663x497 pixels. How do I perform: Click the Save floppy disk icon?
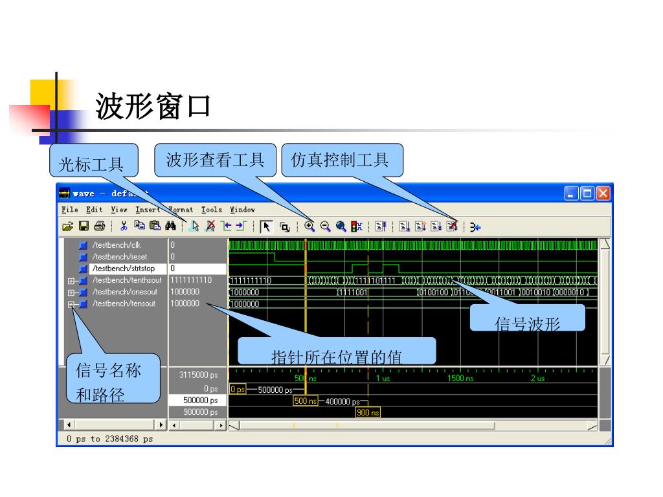point(84,226)
